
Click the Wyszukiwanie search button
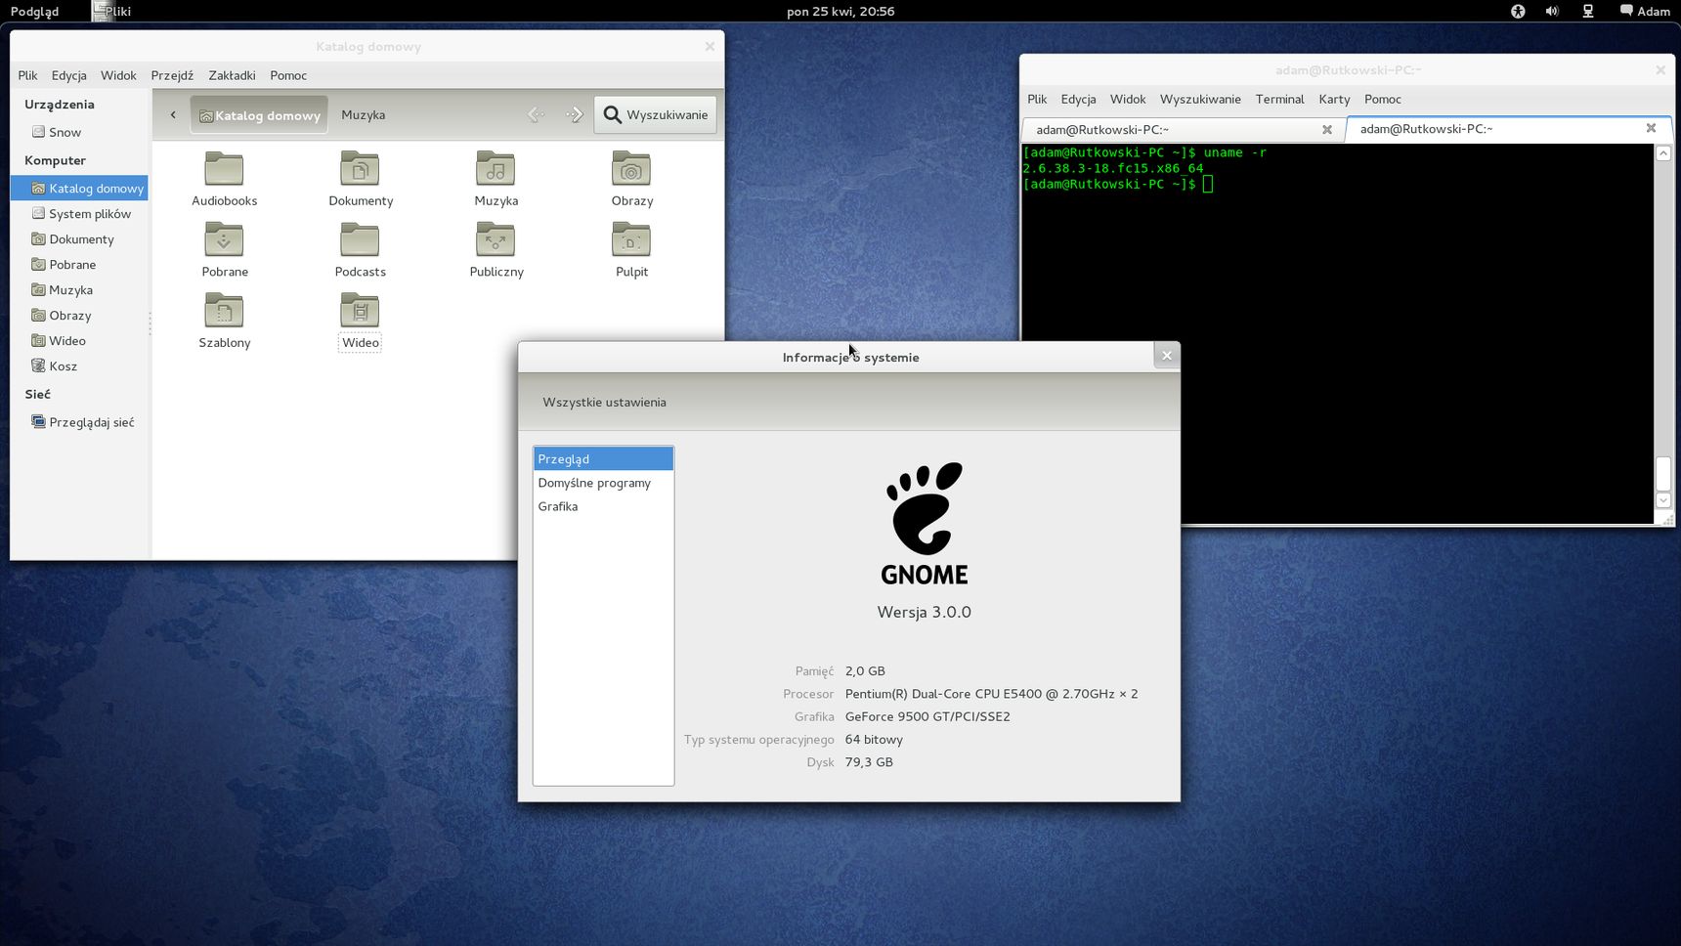656,114
